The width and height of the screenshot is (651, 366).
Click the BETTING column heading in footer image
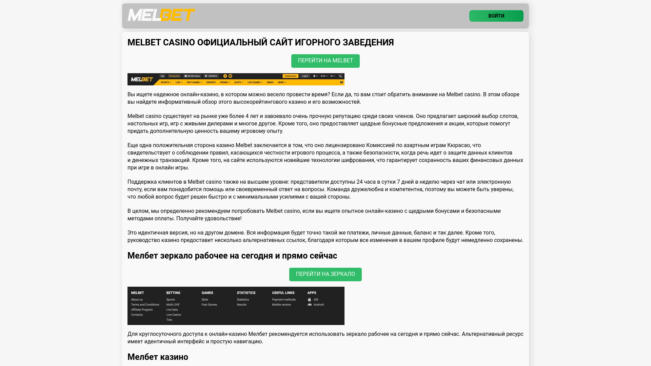point(173,293)
